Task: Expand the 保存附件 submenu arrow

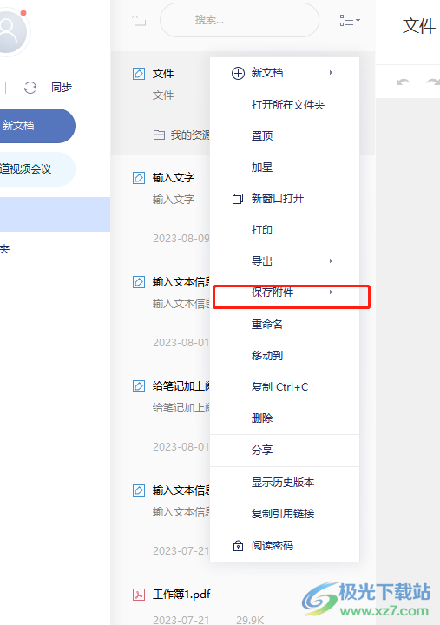Action: (331, 293)
